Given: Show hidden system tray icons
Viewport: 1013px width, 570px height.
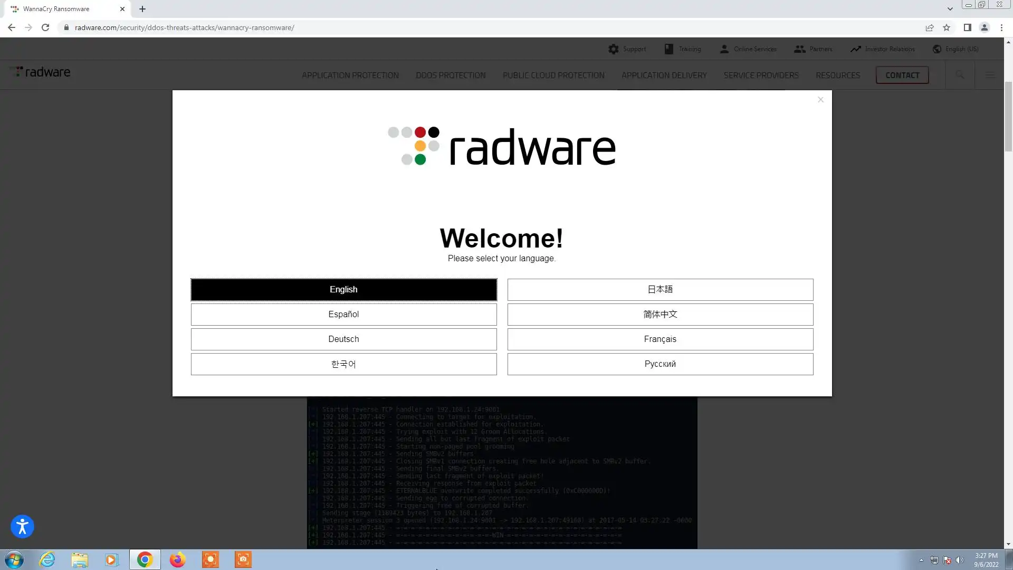Looking at the screenshot, I should click(x=921, y=560).
